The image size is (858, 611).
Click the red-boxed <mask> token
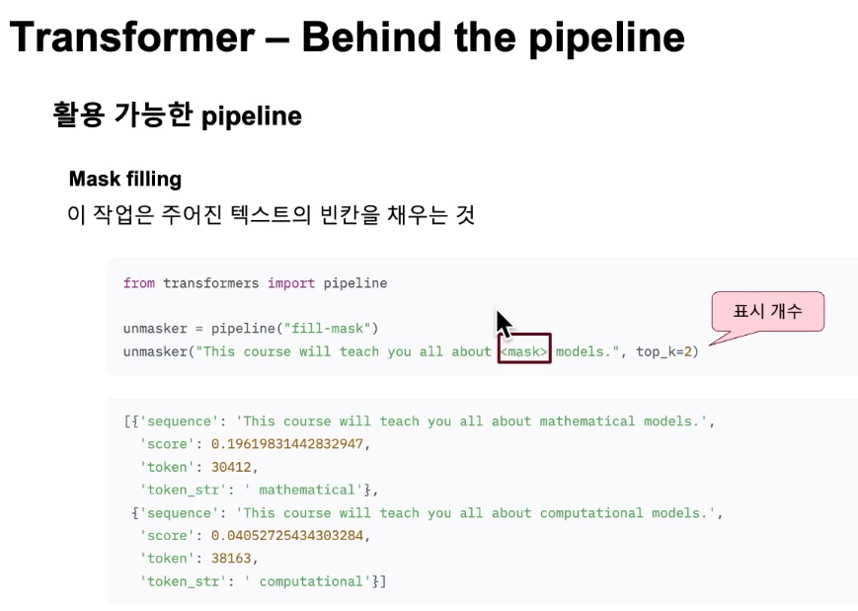point(524,348)
